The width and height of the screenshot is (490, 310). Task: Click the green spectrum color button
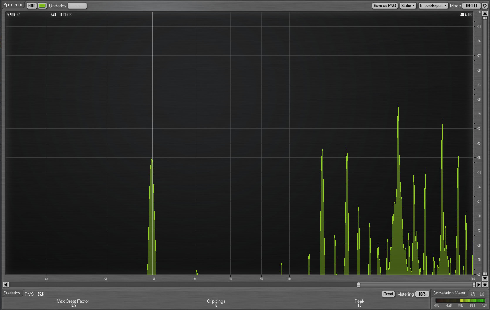point(42,6)
